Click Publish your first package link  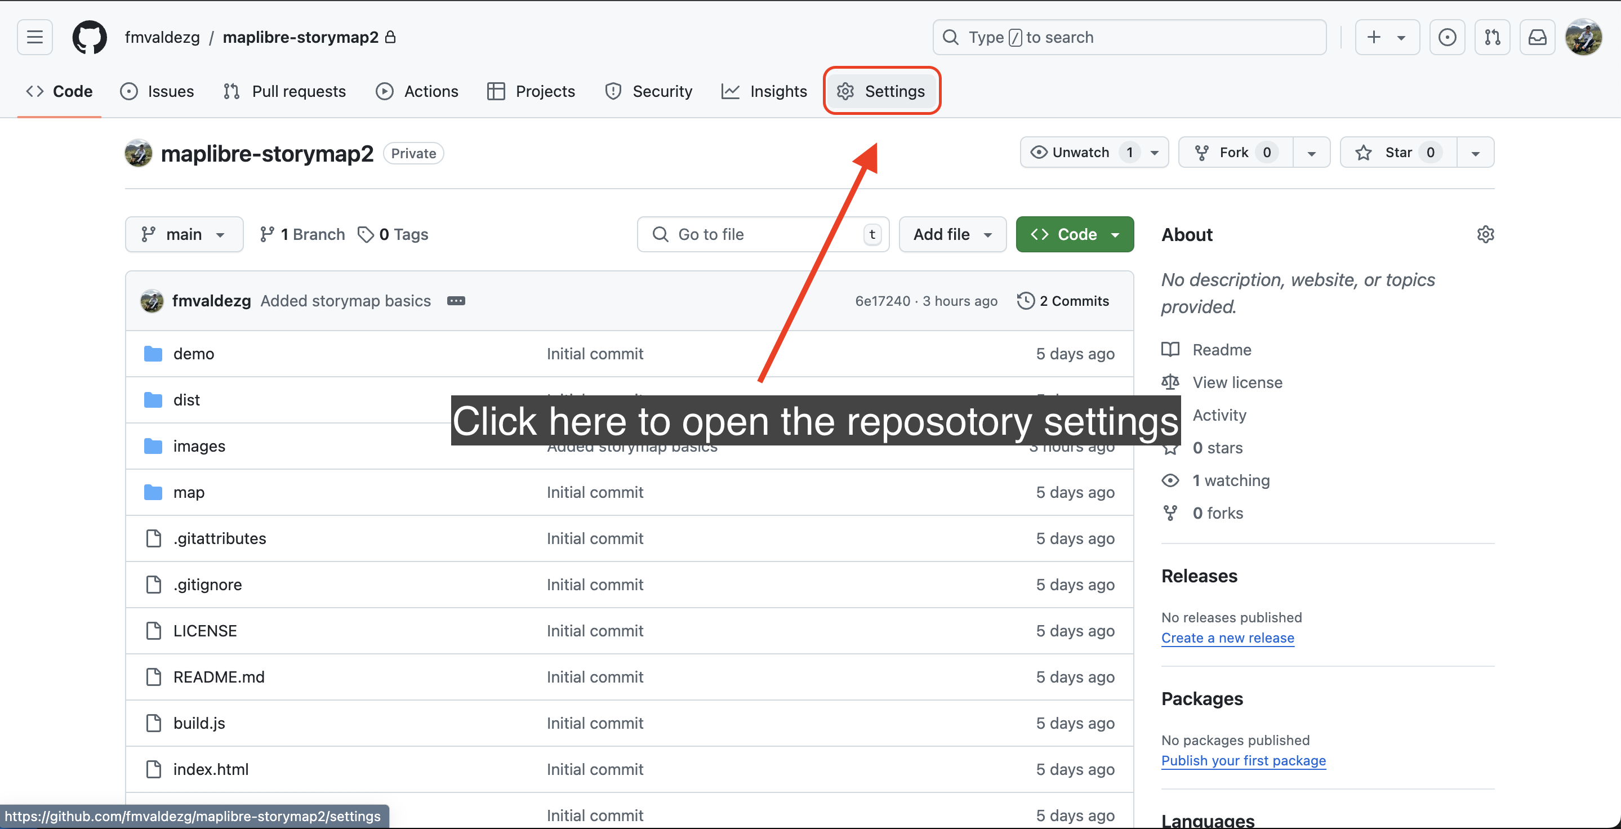(1244, 760)
